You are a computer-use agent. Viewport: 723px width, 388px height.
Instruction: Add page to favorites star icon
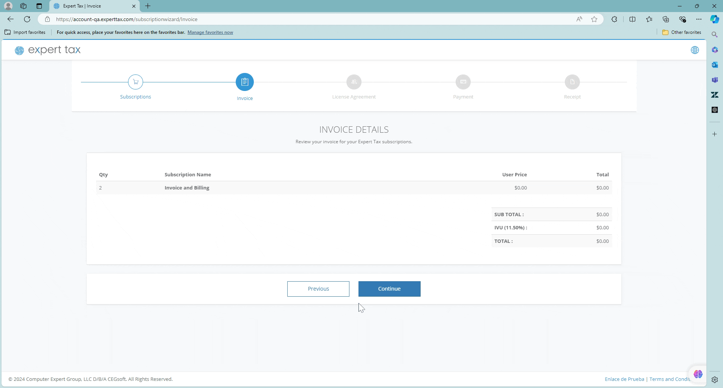594,19
